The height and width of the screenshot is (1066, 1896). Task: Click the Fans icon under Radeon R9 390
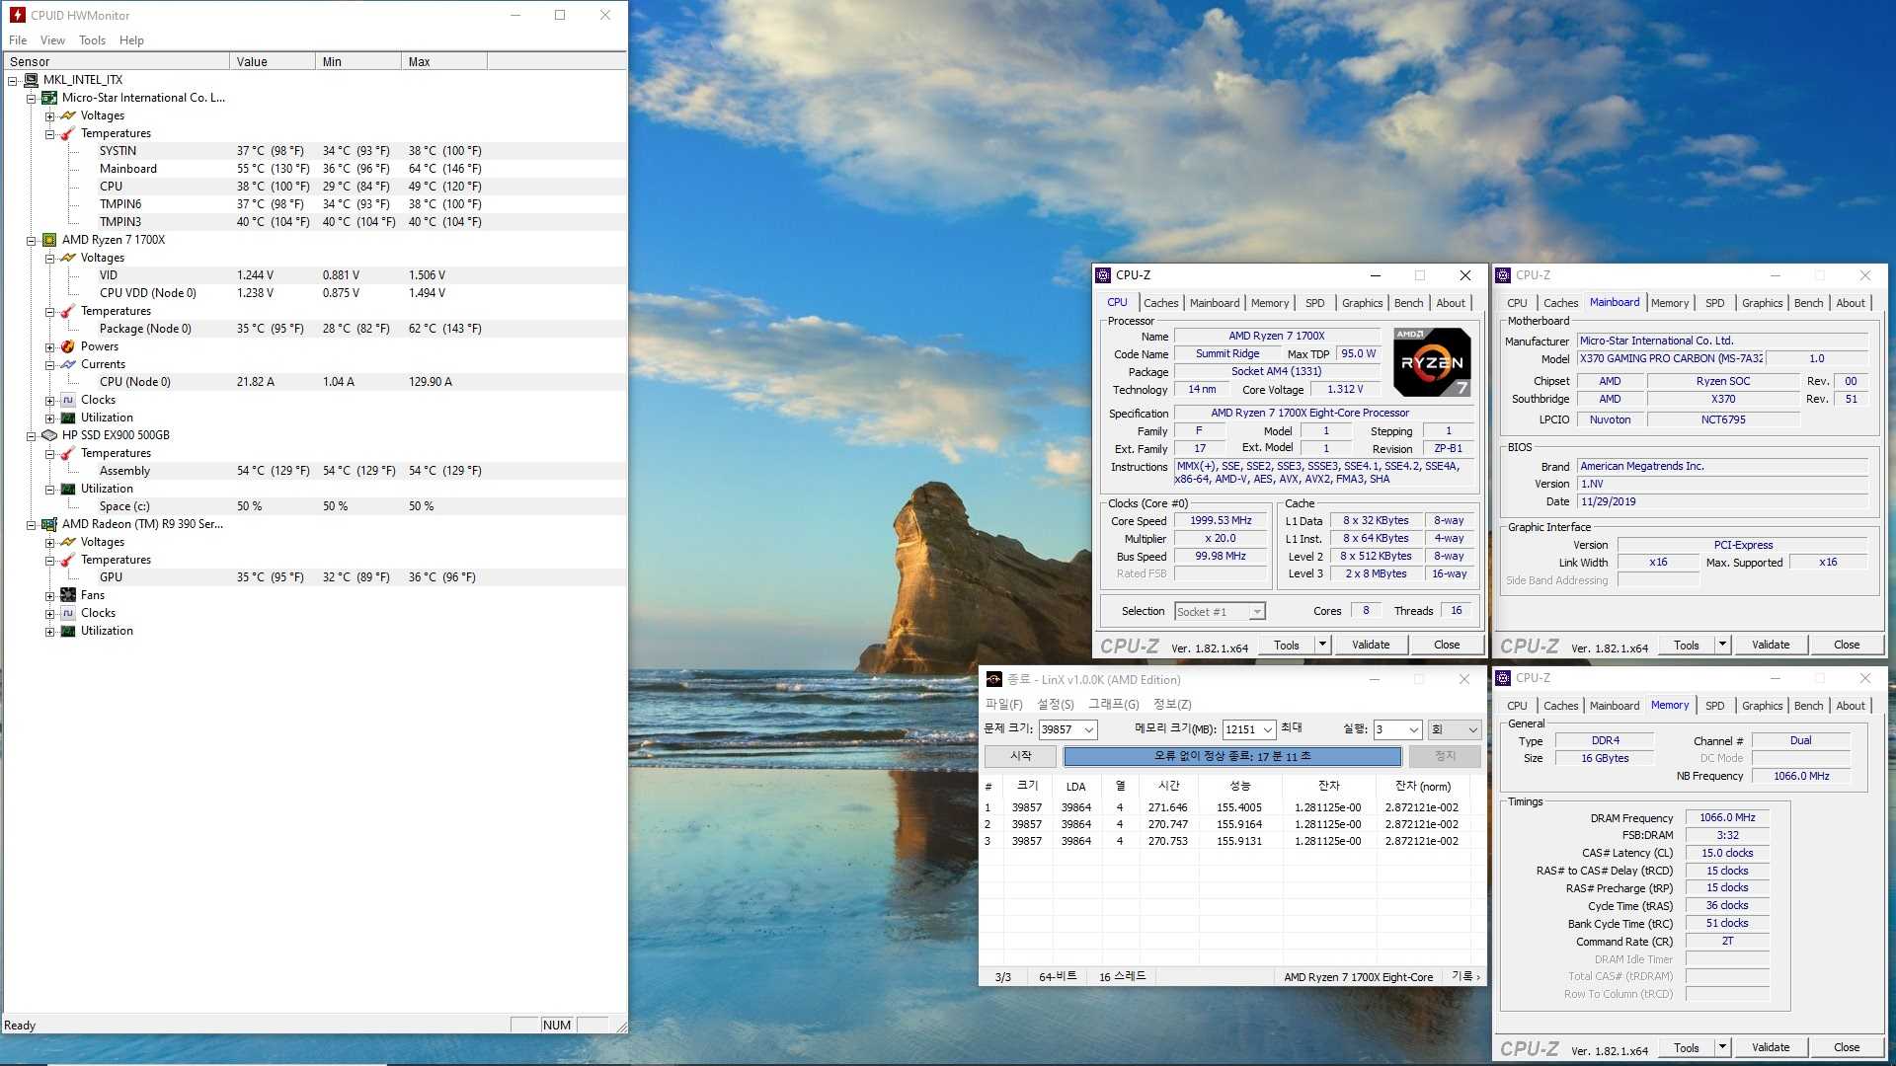tap(68, 595)
